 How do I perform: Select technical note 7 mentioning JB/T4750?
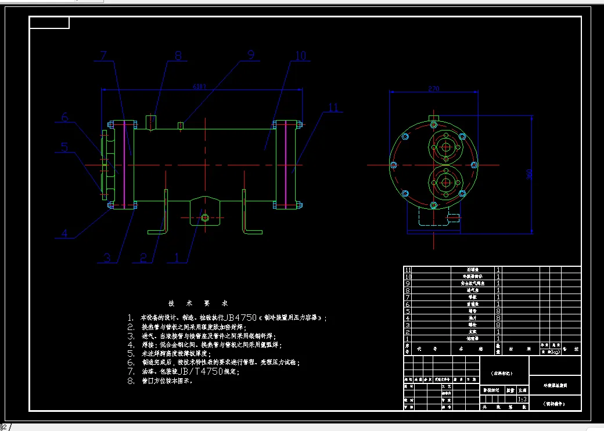(x=184, y=371)
